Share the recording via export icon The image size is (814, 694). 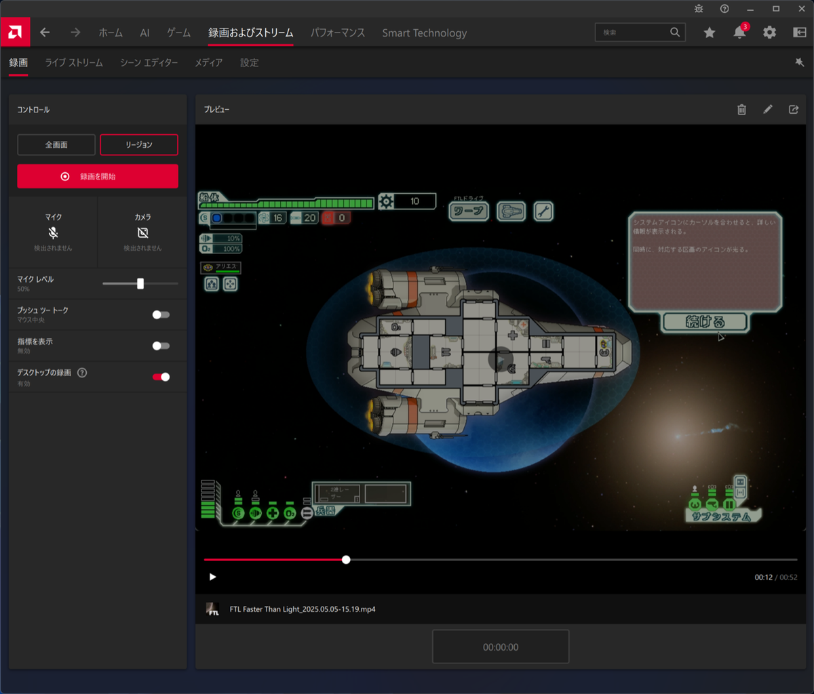(794, 109)
